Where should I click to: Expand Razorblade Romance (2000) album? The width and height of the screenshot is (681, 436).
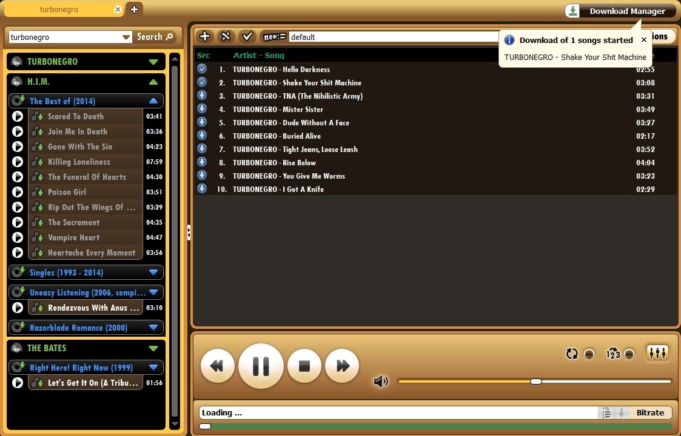click(x=153, y=328)
